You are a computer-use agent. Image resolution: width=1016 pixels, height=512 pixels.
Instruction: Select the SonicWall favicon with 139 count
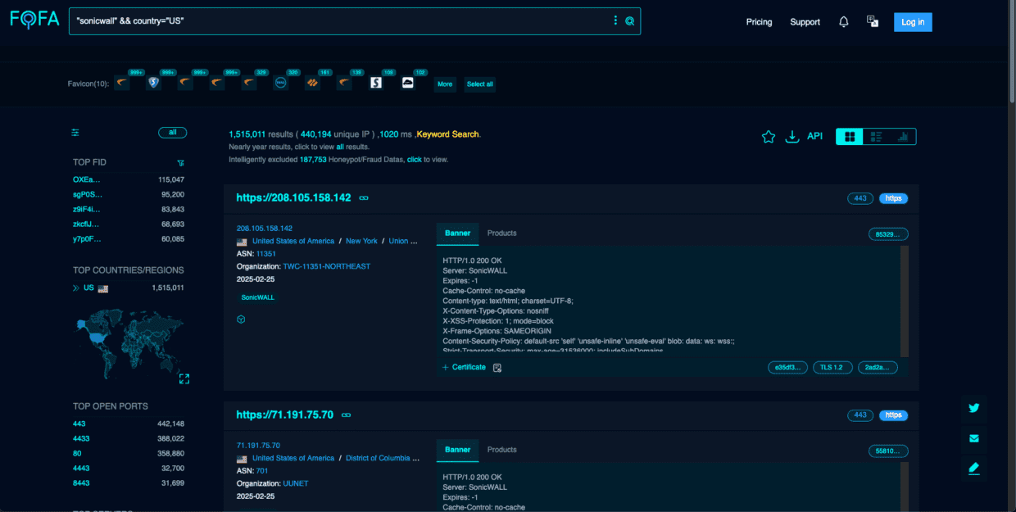tap(344, 83)
